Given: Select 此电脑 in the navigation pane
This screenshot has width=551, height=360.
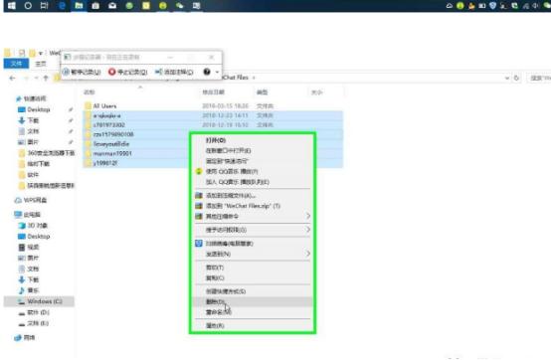Looking at the screenshot, I should click(32, 214).
